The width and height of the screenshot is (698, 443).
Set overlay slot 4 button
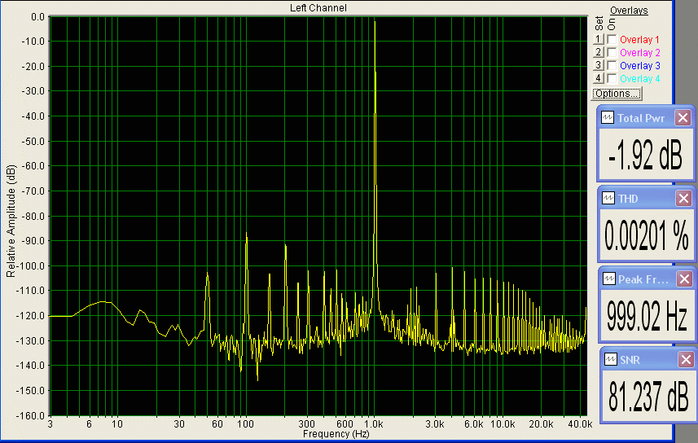[599, 78]
